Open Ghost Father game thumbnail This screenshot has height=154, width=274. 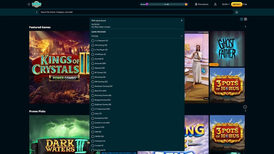coord(227,49)
